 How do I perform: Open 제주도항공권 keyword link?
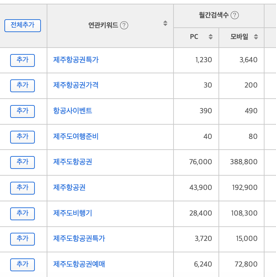[73, 162]
